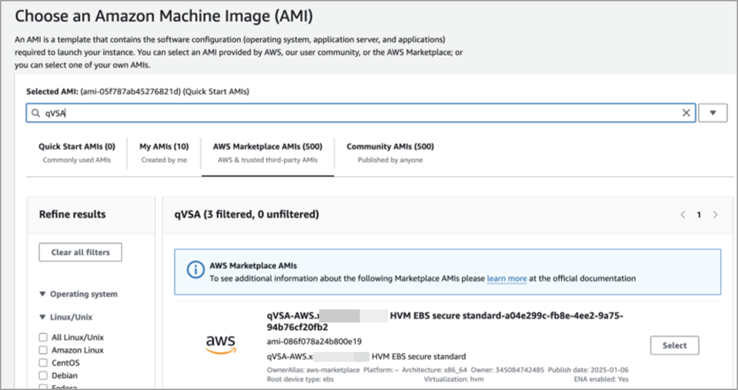Switch to Quick Start AMIs tab
The image size is (738, 390).
[x=77, y=153]
